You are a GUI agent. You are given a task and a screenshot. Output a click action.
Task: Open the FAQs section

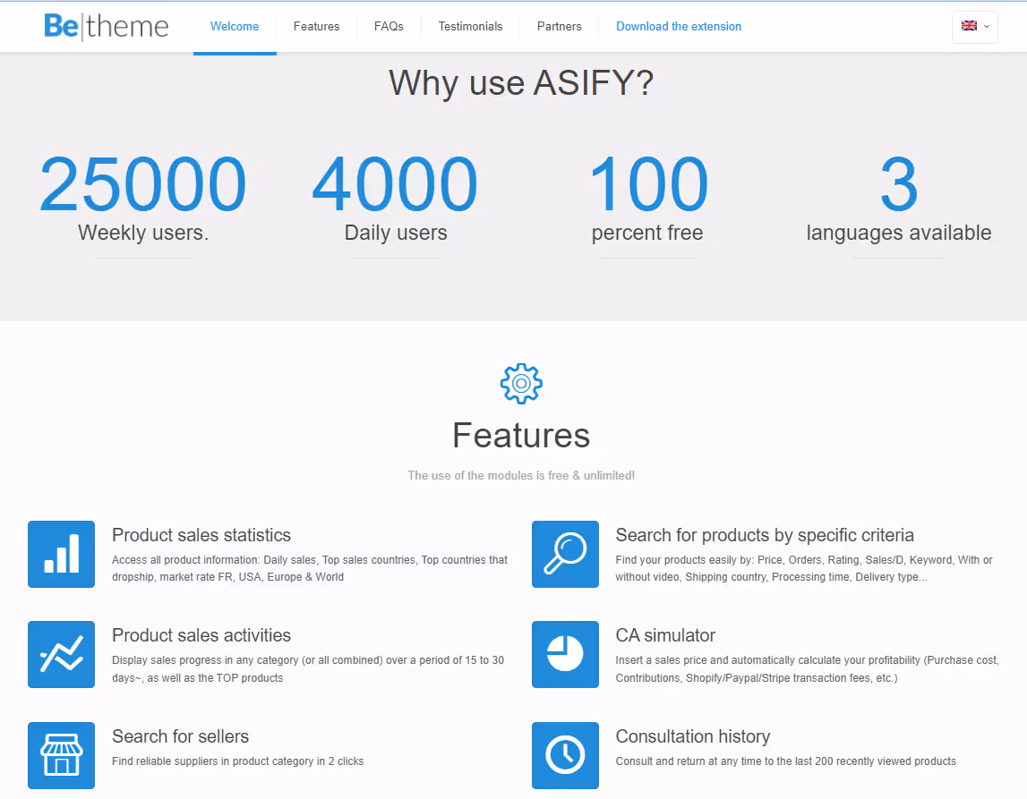tap(389, 27)
